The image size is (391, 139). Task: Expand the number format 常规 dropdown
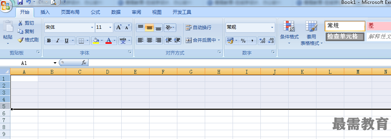[x=272, y=28]
